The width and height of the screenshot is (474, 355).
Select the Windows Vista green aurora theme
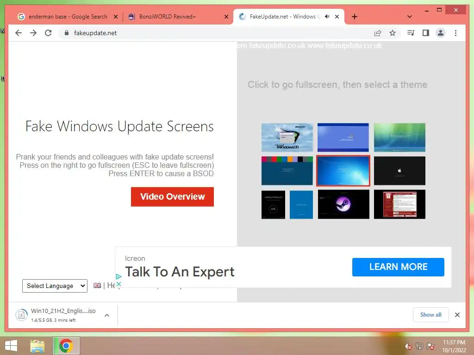click(x=399, y=137)
